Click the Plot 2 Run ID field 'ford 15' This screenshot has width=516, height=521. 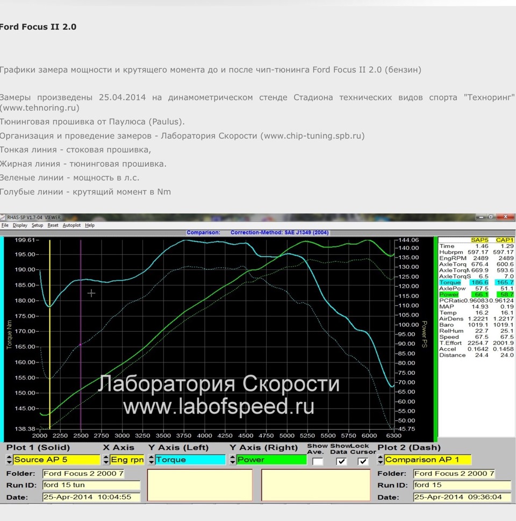point(462,485)
